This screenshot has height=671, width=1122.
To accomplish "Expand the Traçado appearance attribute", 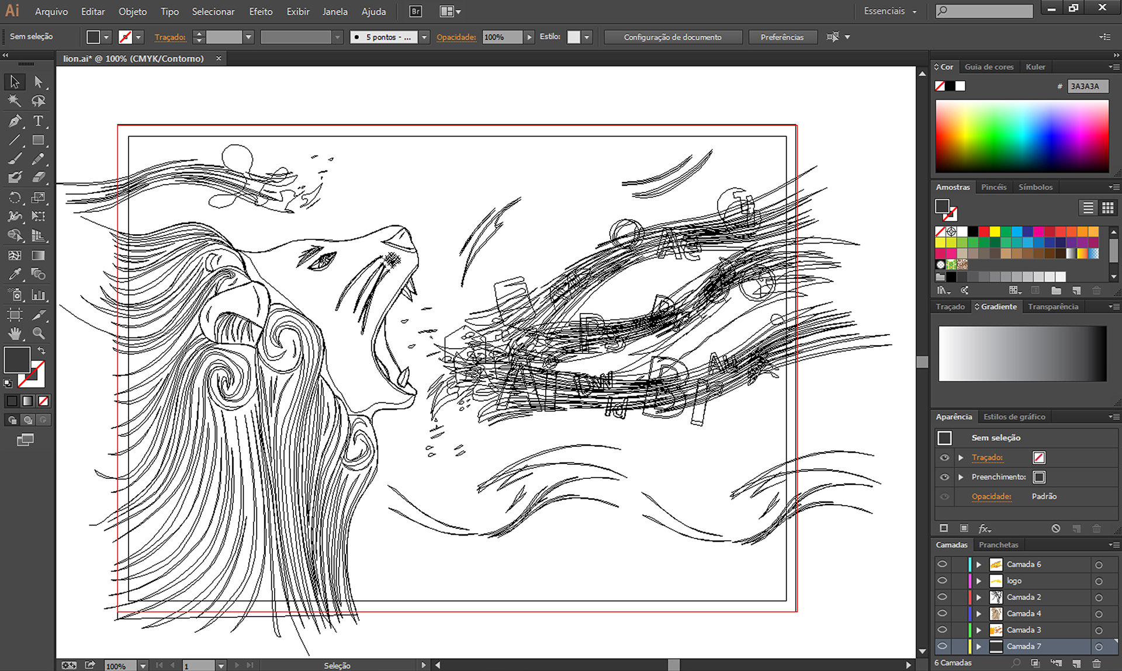I will pyautogui.click(x=961, y=457).
